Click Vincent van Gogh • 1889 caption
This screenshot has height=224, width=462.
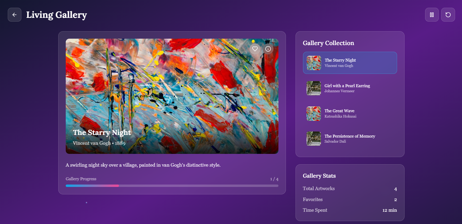(99, 143)
